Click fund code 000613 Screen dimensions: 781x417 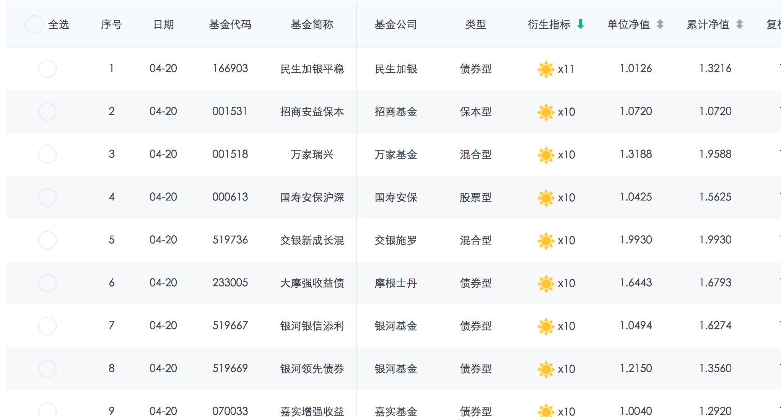(230, 197)
